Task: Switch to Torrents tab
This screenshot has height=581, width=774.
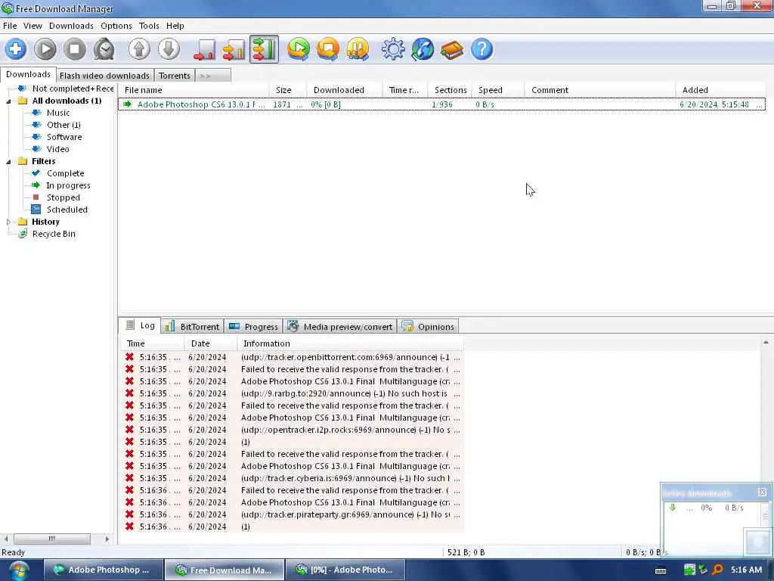Action: pos(175,76)
